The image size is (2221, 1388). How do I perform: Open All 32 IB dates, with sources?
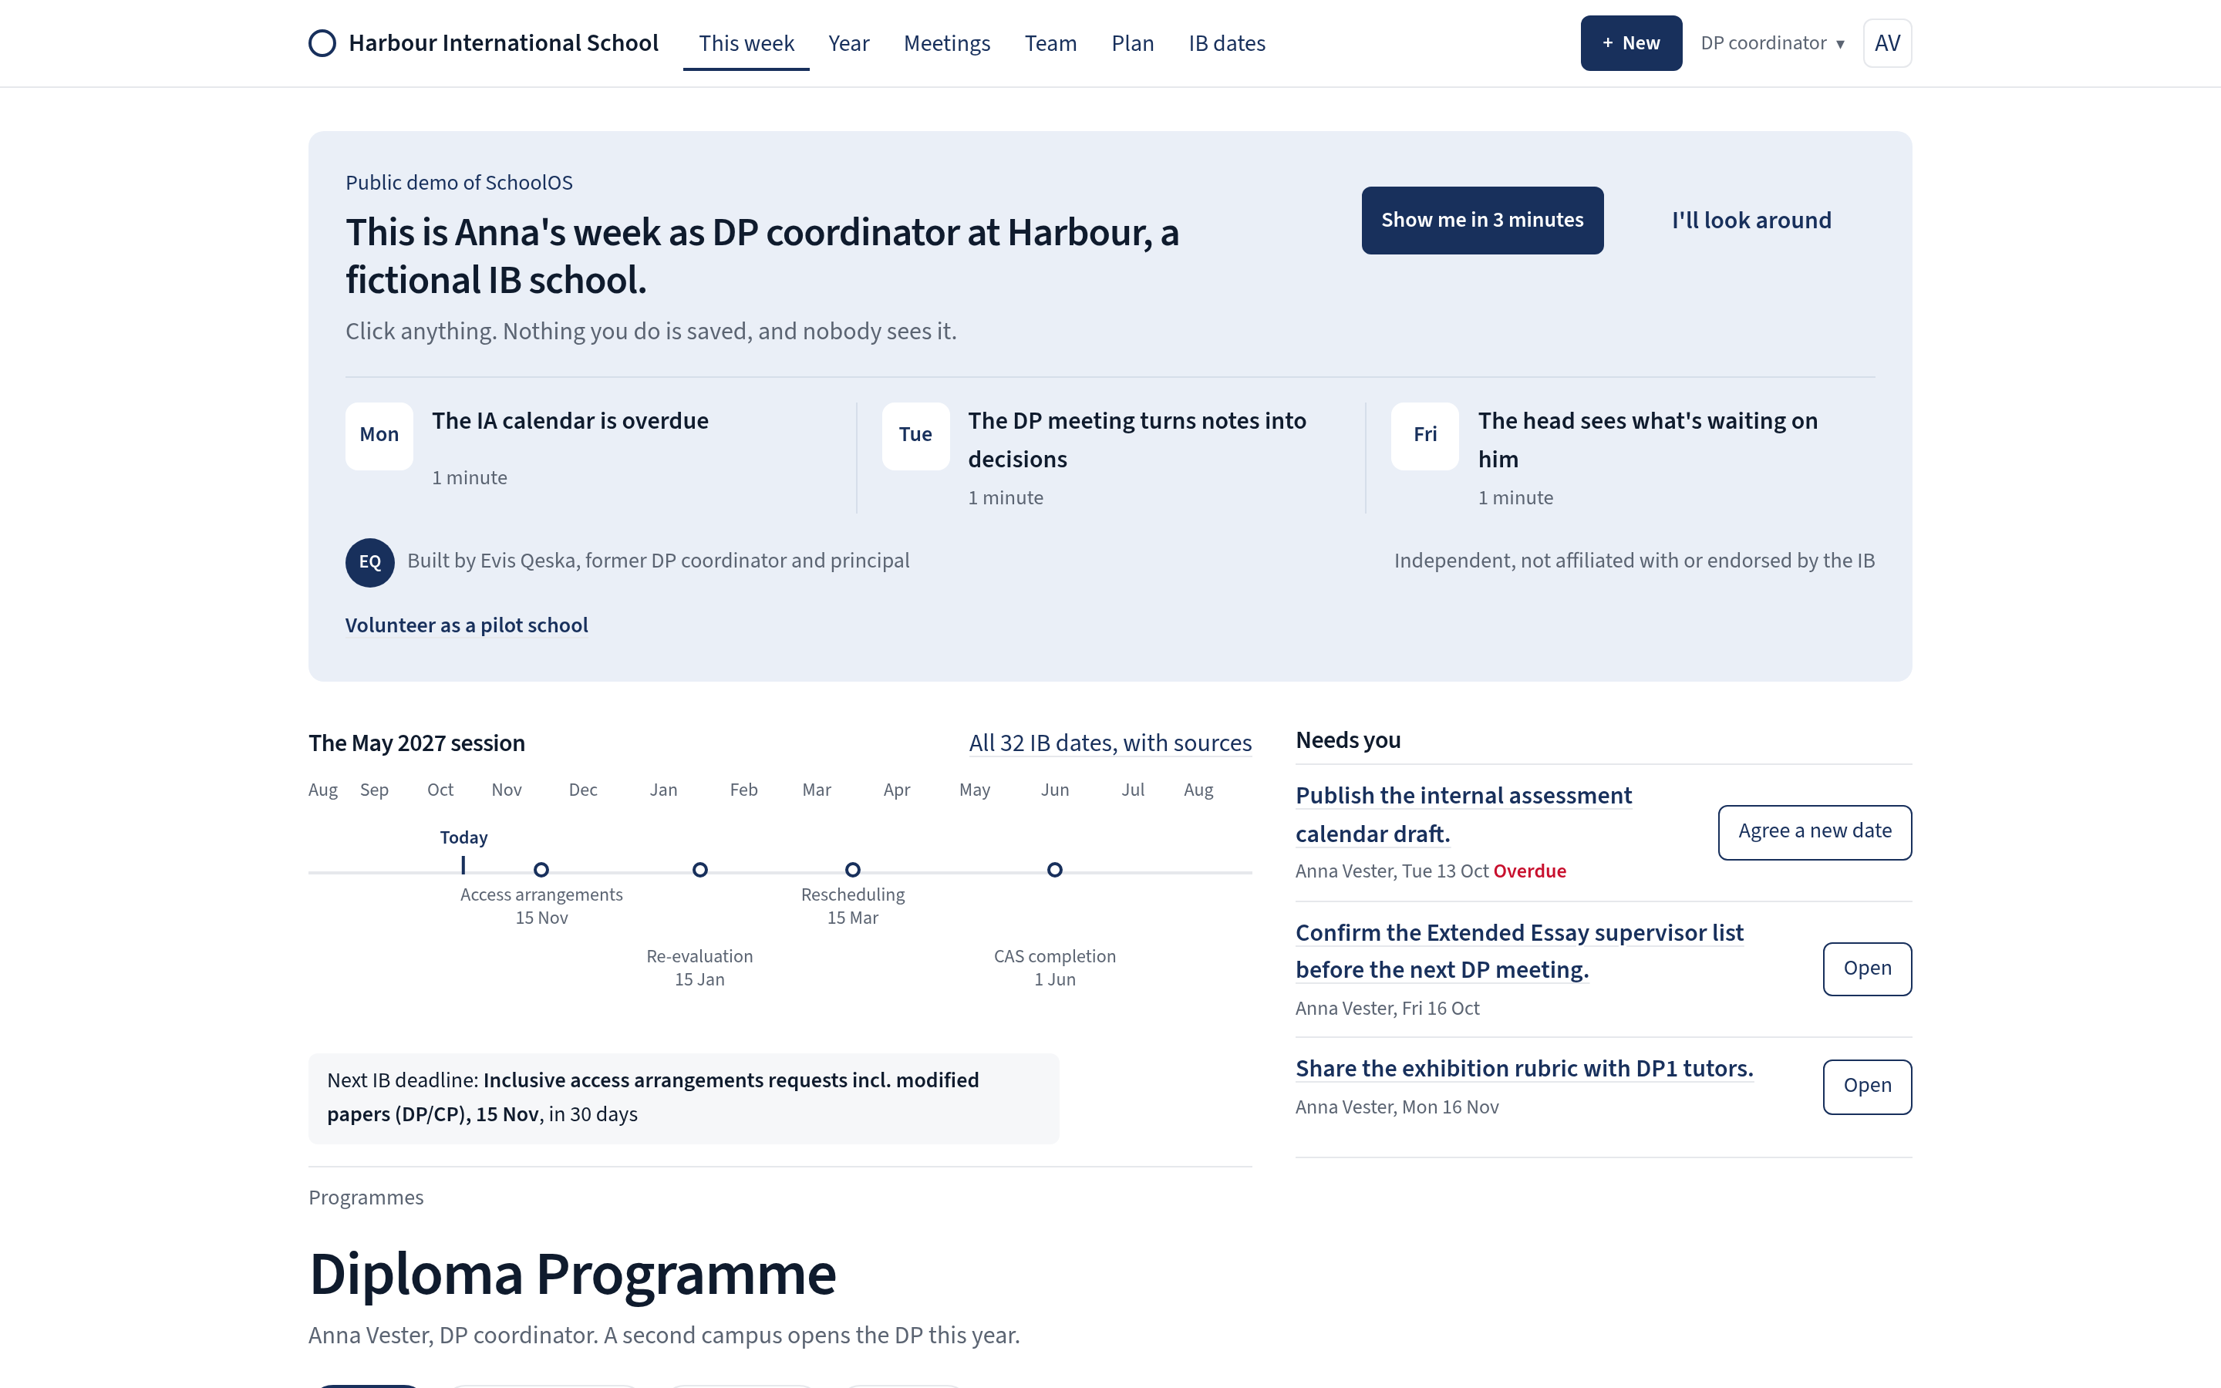pos(1110,743)
